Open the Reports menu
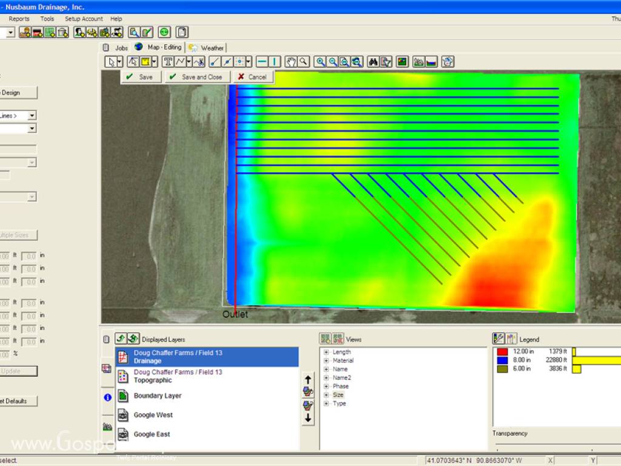This screenshot has height=466, width=621. click(19, 19)
